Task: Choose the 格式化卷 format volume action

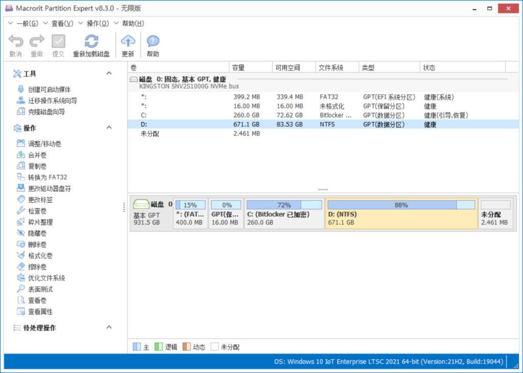Action: pyautogui.click(x=40, y=256)
